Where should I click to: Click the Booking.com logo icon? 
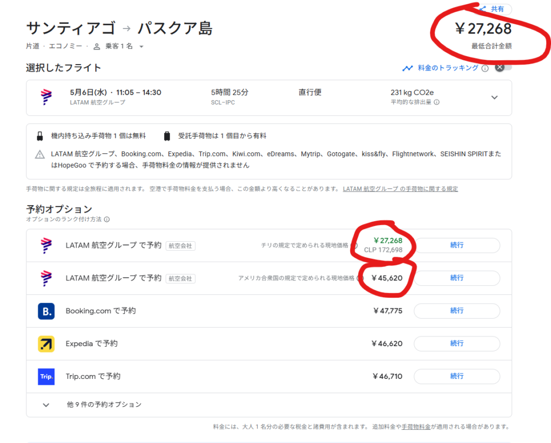pos(46,311)
